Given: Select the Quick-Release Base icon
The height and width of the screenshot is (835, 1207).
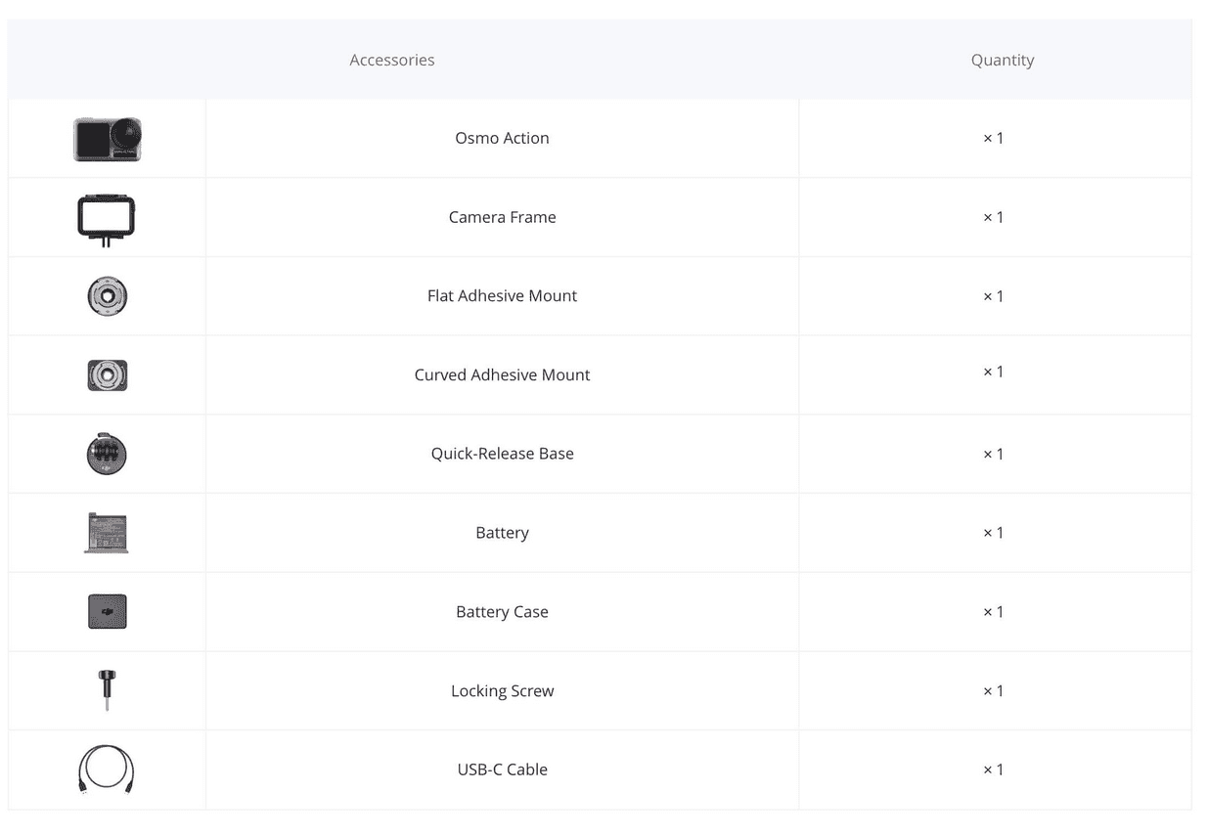Looking at the screenshot, I should [107, 454].
